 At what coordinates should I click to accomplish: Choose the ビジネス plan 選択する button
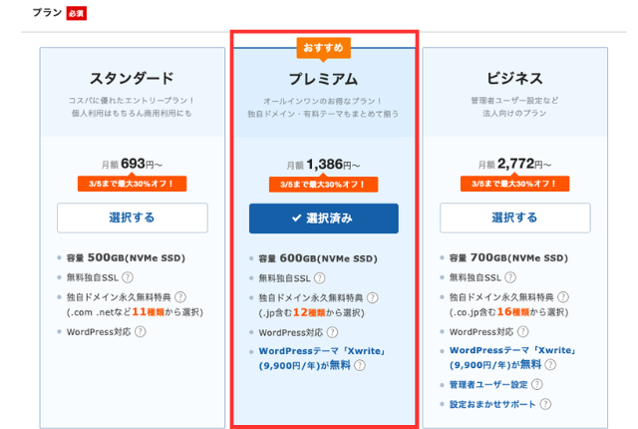[514, 217]
